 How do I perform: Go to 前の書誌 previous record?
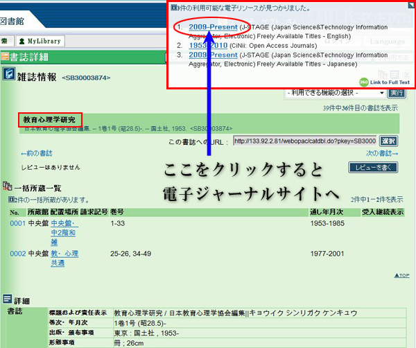pyautogui.click(x=37, y=153)
